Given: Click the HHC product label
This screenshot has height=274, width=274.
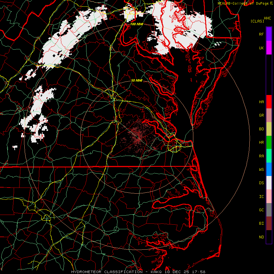Looking at the screenshot, I should pos(267,18).
